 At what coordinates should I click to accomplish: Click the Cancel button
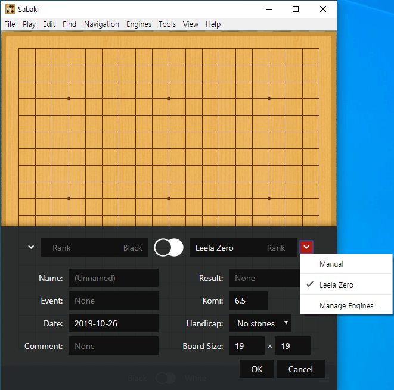[300, 369]
